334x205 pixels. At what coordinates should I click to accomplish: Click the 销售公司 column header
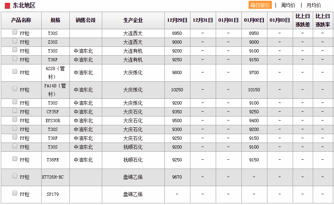pyautogui.click(x=86, y=20)
